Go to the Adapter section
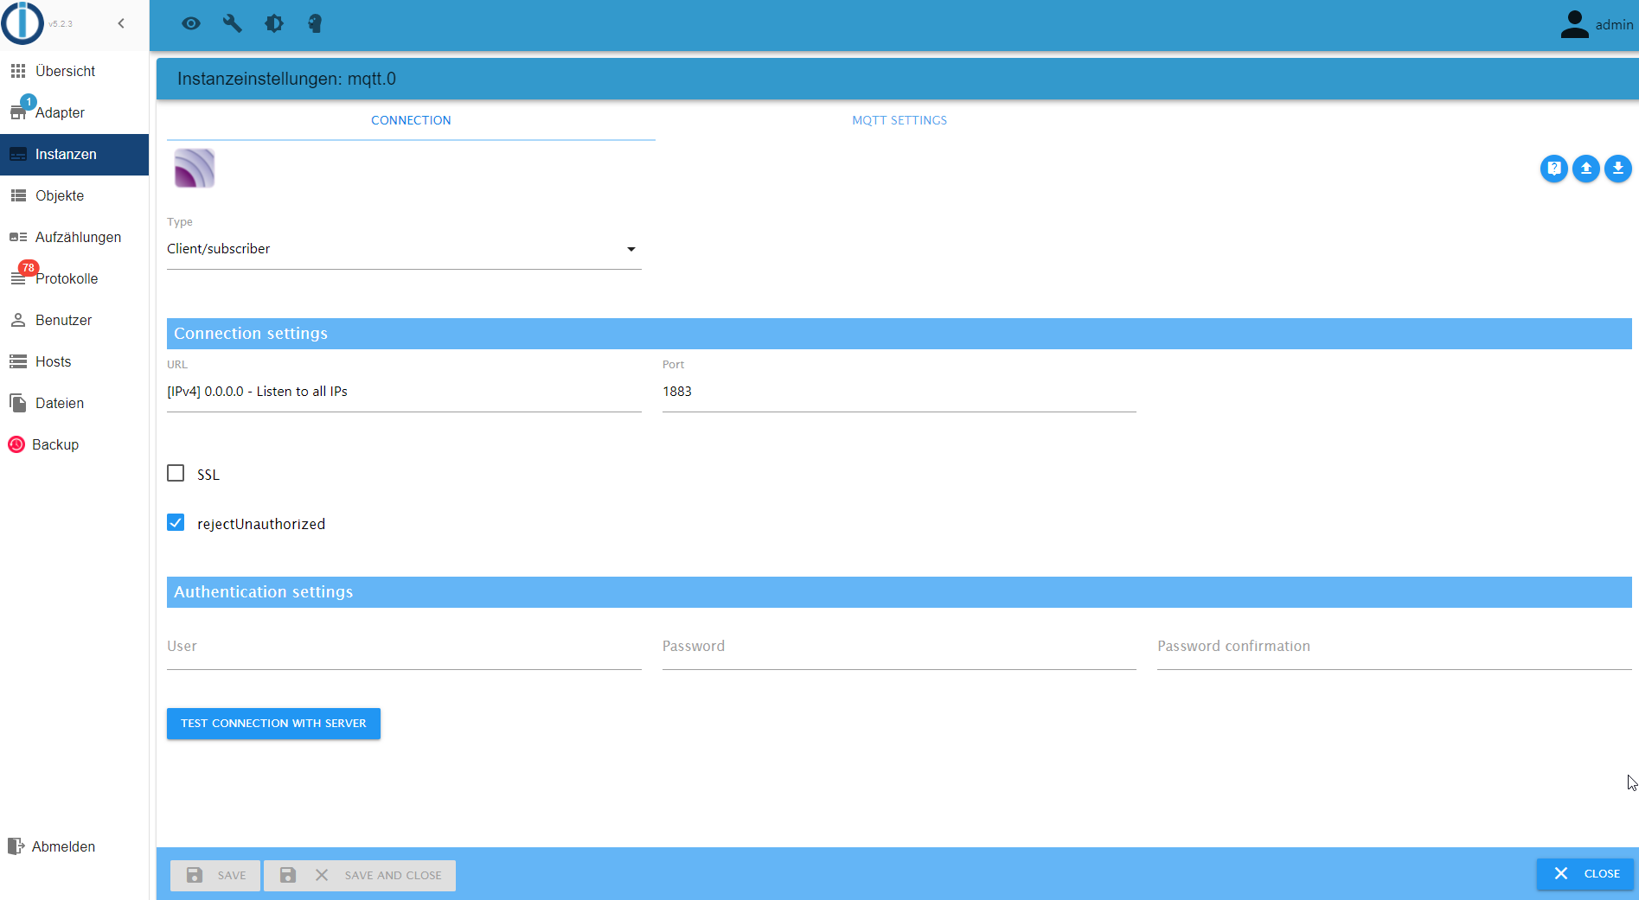Image resolution: width=1639 pixels, height=900 pixels. tap(74, 112)
